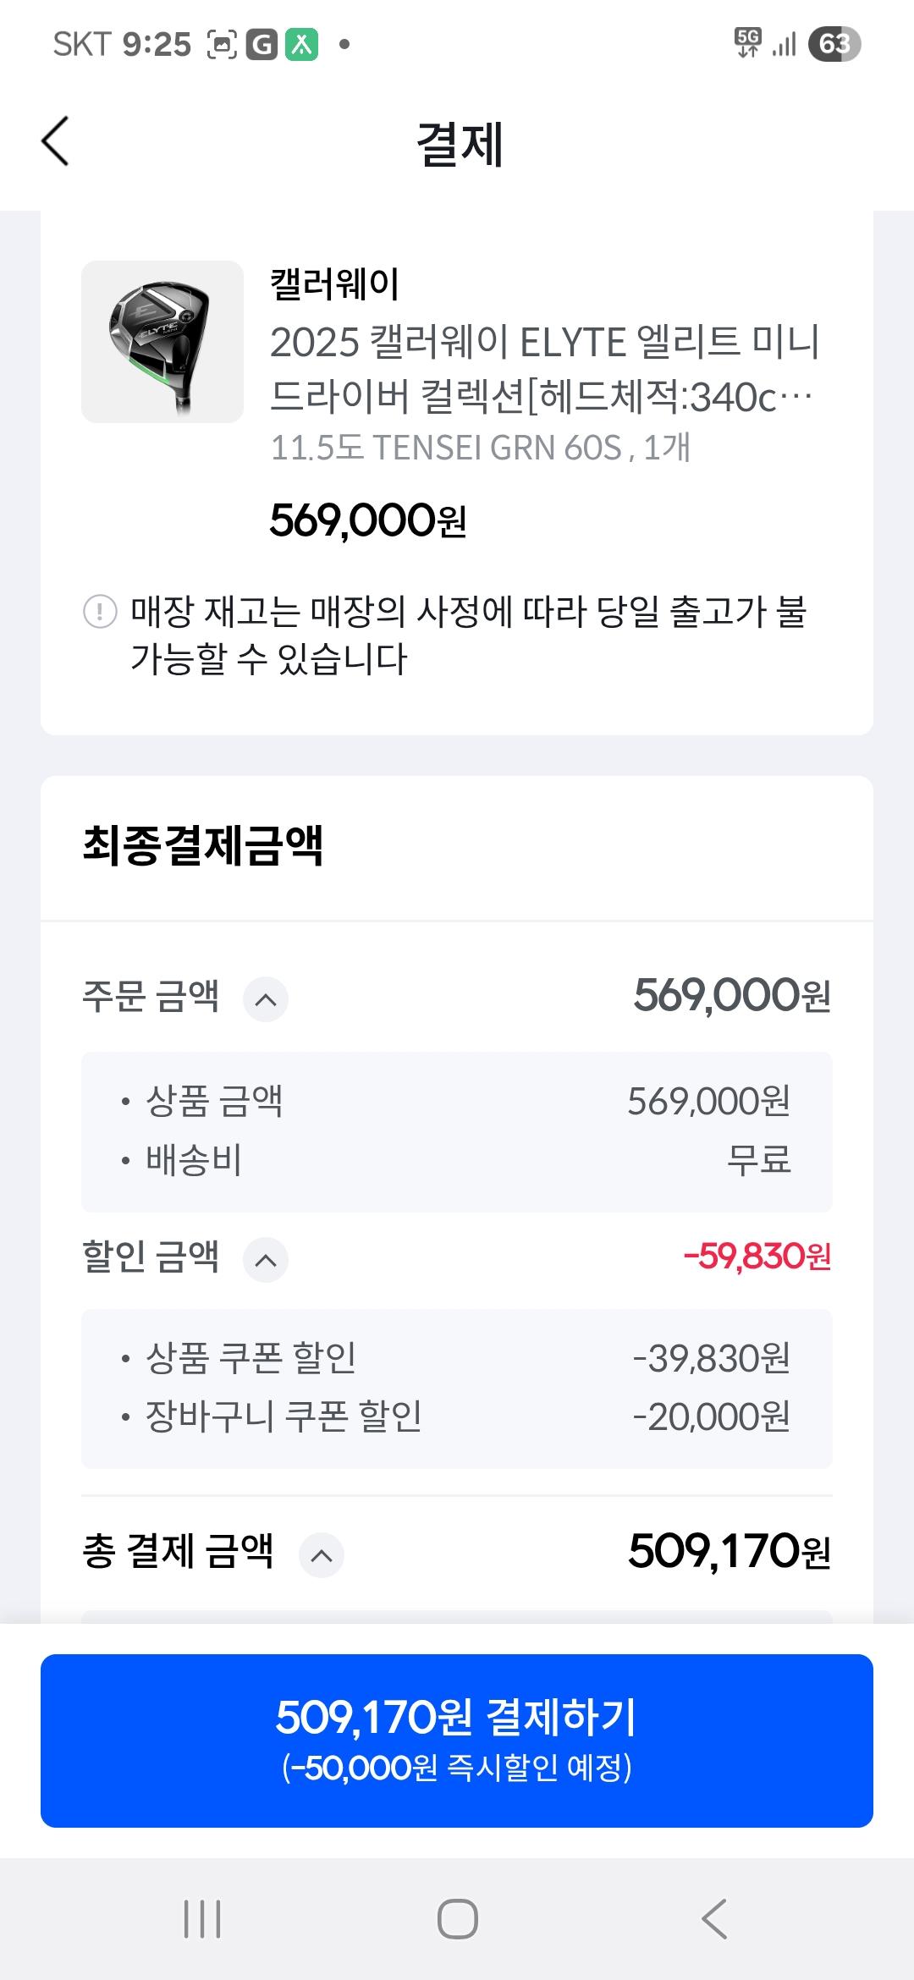Tap the 장바구니 쿠폰 할인 row

(x=457, y=1416)
